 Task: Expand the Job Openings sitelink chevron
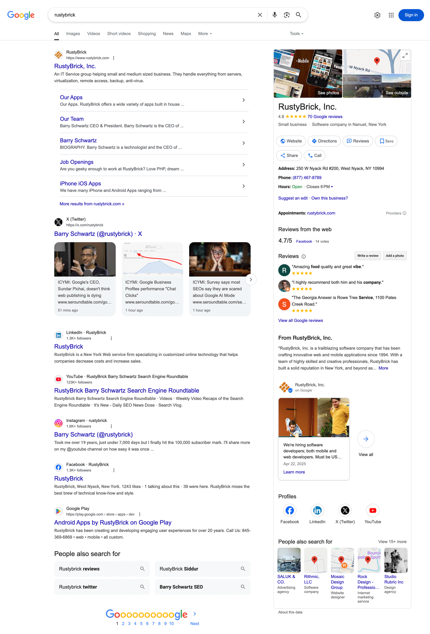tap(243, 165)
